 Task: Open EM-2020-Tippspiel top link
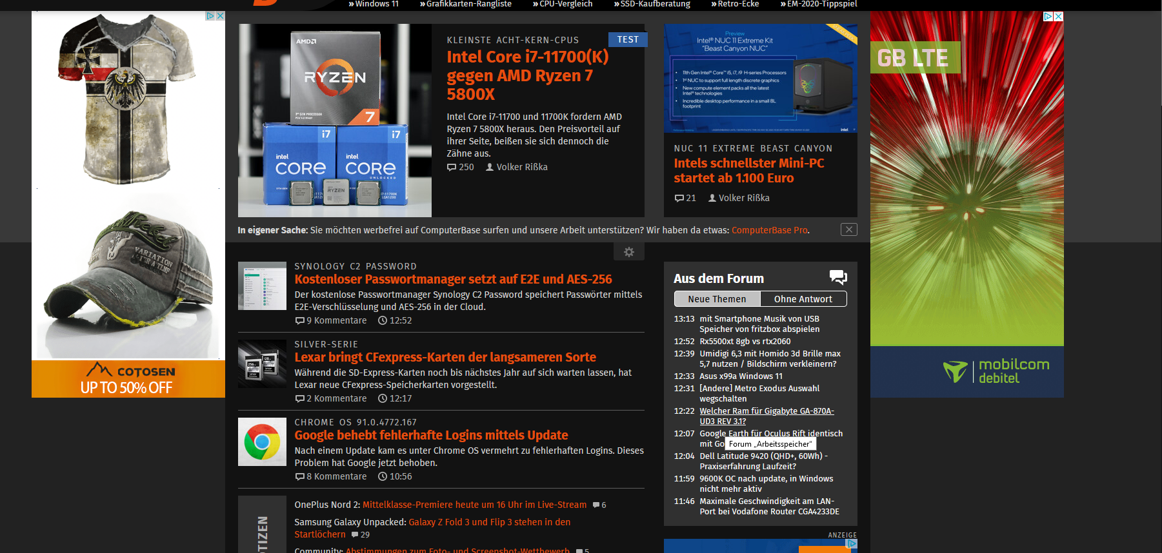pyautogui.click(x=819, y=4)
